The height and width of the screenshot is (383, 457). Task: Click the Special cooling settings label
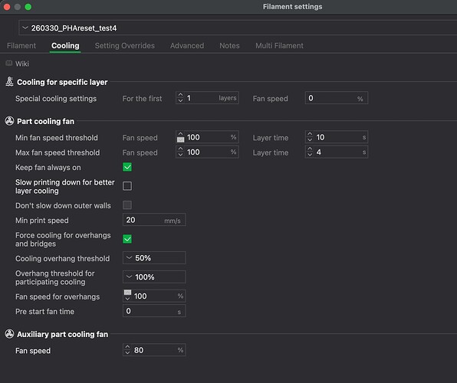(56, 99)
